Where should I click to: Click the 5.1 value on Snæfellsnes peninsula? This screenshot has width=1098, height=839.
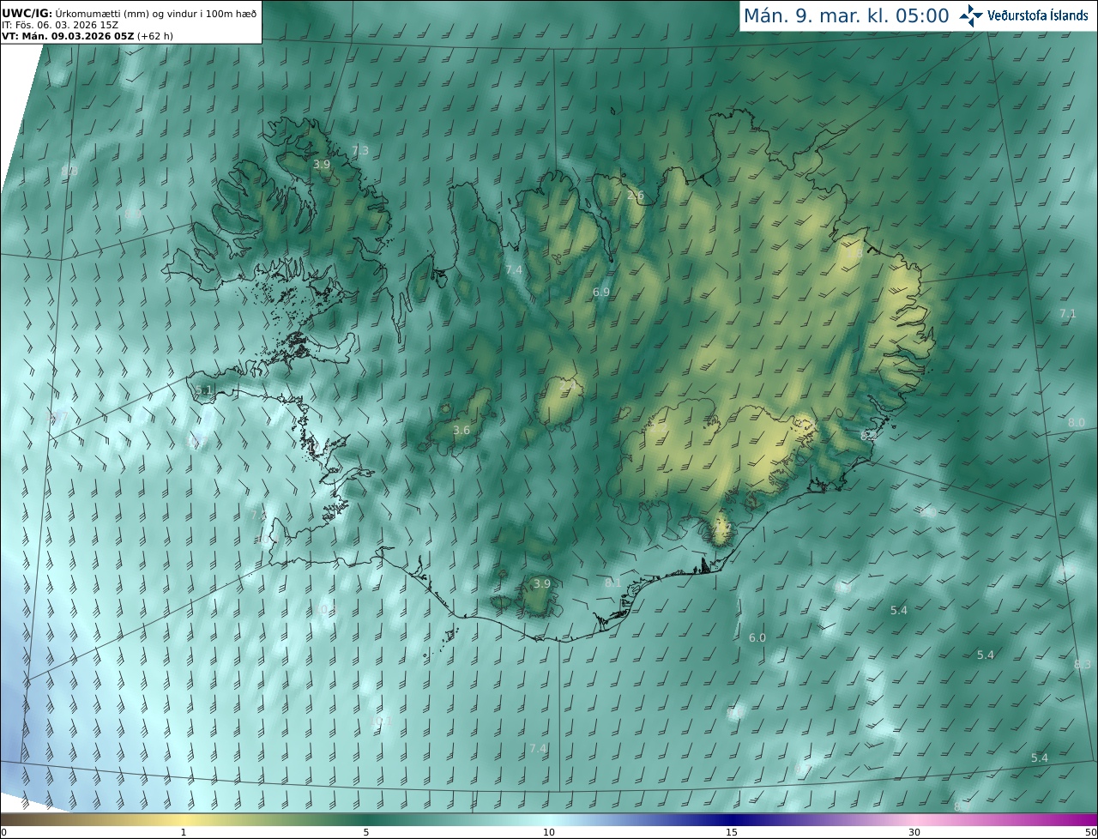[x=204, y=390]
